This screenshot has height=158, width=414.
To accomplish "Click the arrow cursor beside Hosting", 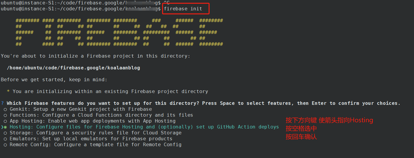I will (2, 127).
